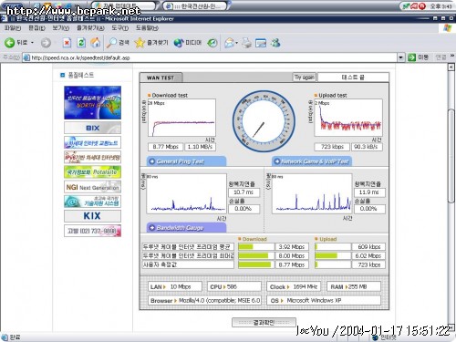456x342 pixels.
Task: Expand the Bandwidth Gauge section
Action: pos(186,228)
